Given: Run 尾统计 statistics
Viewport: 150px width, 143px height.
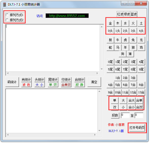Looking at the screenshot, I should [53, 79].
